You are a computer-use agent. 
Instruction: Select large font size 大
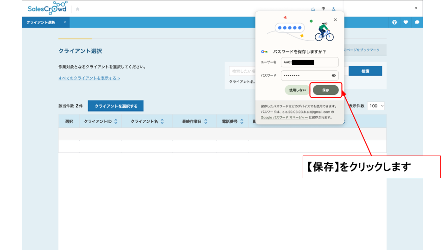click(x=333, y=9)
